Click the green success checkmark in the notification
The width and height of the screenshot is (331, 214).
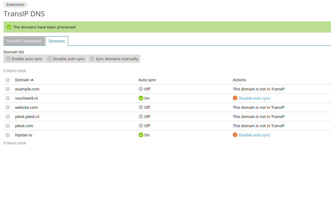[x=9, y=27]
